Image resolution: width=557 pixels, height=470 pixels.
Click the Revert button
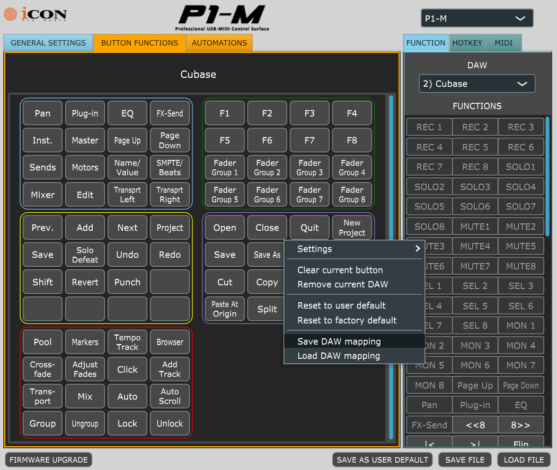coord(85,282)
